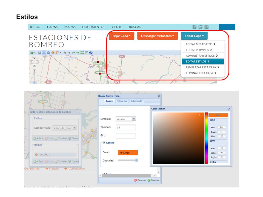The height and width of the screenshot is (197, 263).
Task: Choose ELIMINAR ESTA CAPA from the menu
Action: (203, 73)
